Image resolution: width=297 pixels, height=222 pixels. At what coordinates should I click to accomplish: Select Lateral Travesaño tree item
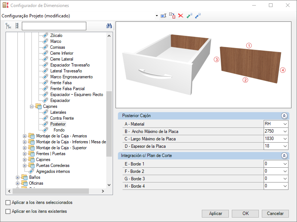tap(66, 71)
